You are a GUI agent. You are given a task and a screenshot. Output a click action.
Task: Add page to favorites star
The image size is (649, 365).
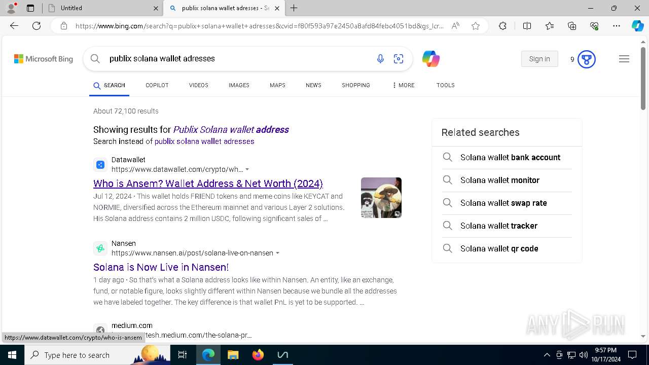click(x=476, y=26)
